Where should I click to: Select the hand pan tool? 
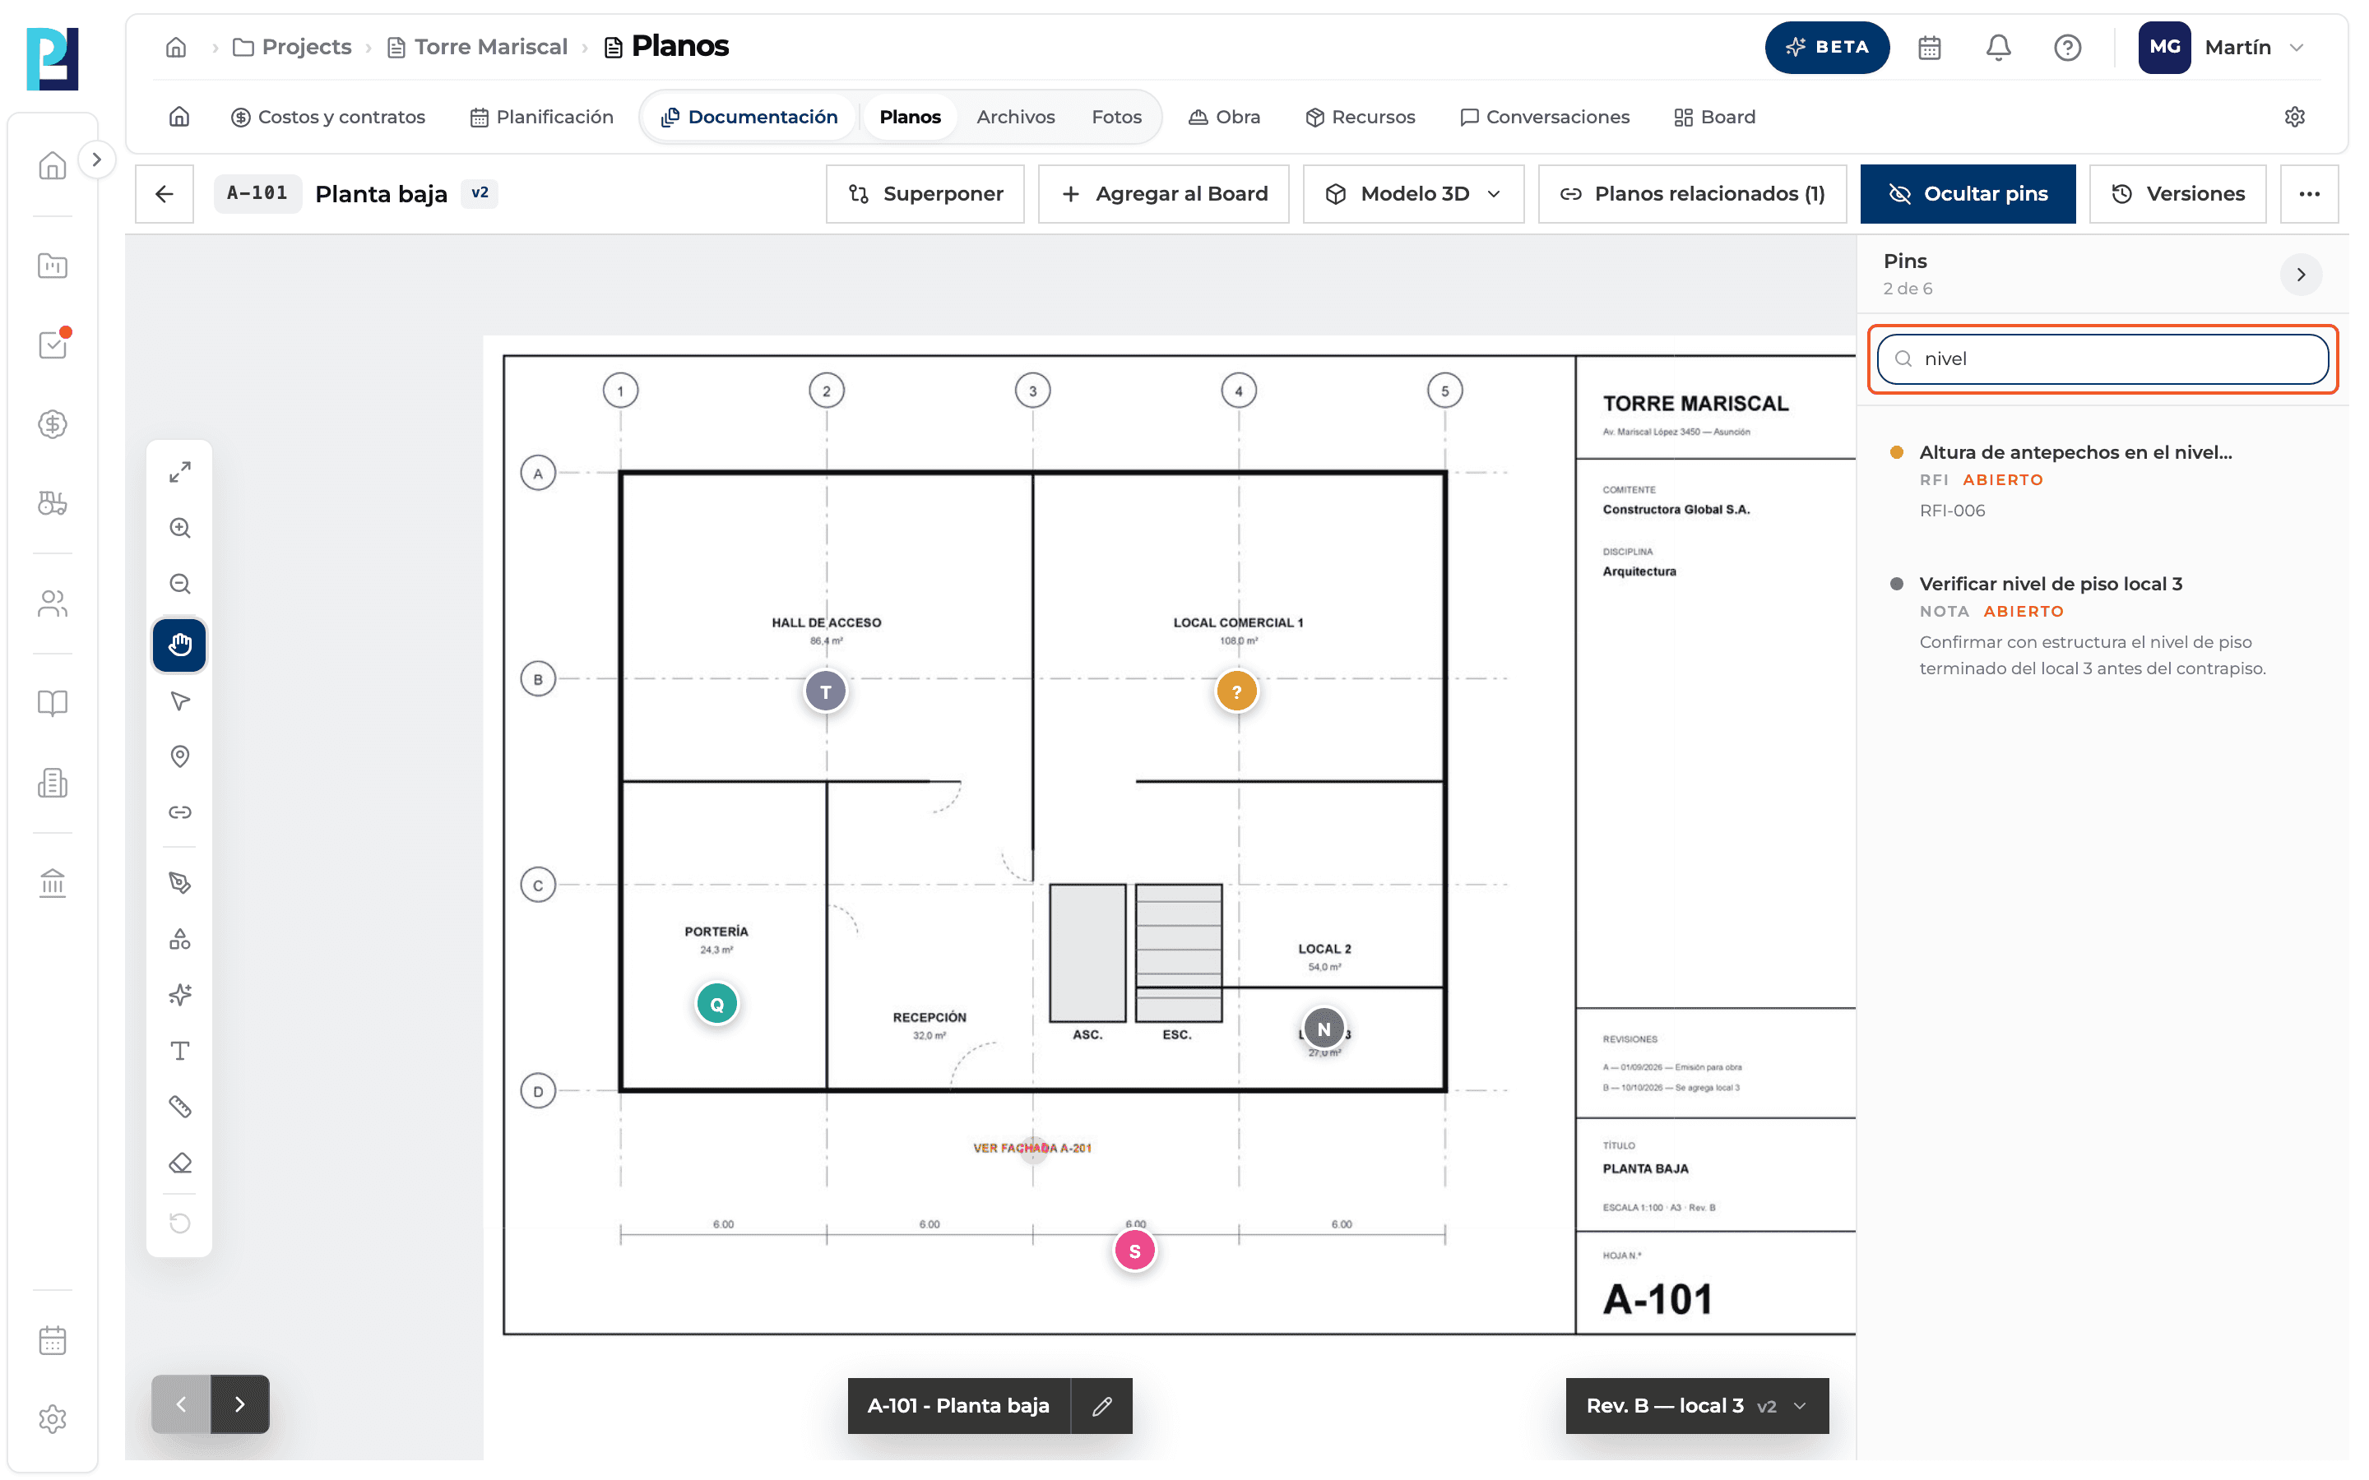[179, 645]
